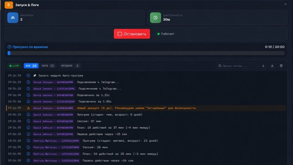Viewport: 293px width, 165px height.
Task: Click the blue accounts icon
Action: point(13,17)
